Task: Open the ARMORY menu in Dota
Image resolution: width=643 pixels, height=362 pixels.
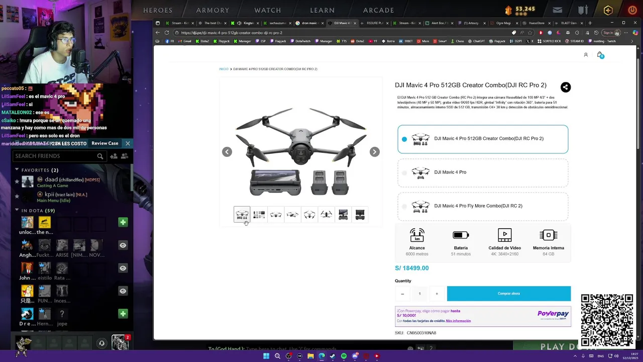Action: [212, 10]
